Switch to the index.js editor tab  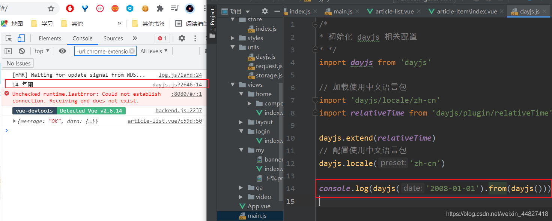coord(296,11)
